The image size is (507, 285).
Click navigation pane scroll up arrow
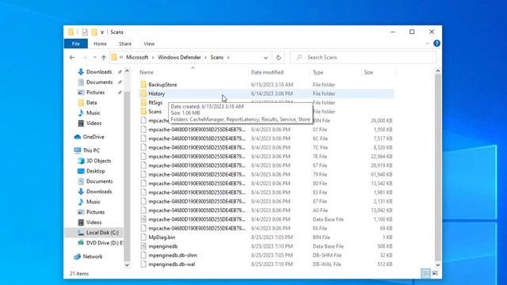(x=127, y=71)
